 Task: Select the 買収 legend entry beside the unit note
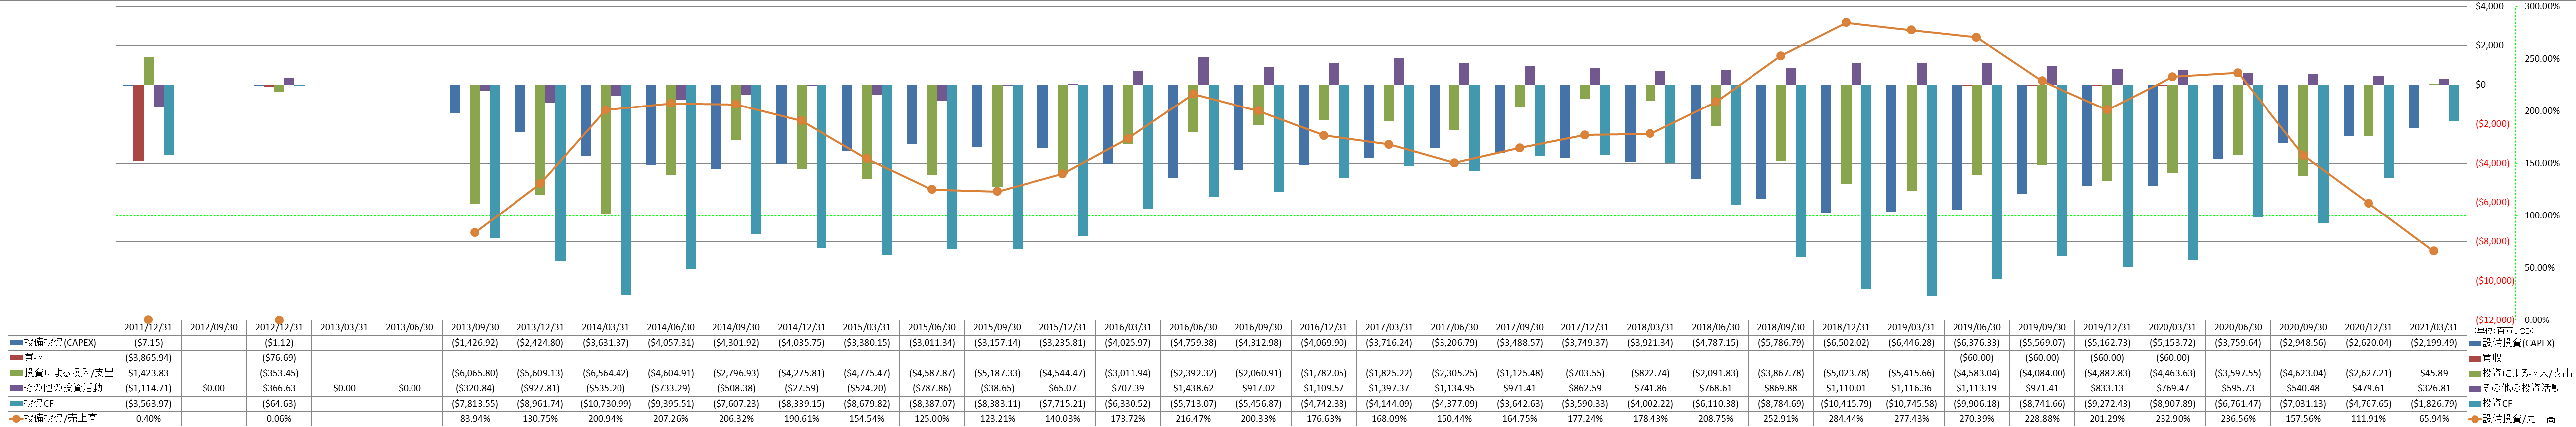(x=2486, y=357)
